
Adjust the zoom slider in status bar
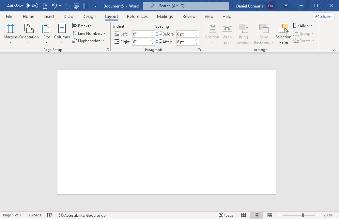click(x=303, y=215)
